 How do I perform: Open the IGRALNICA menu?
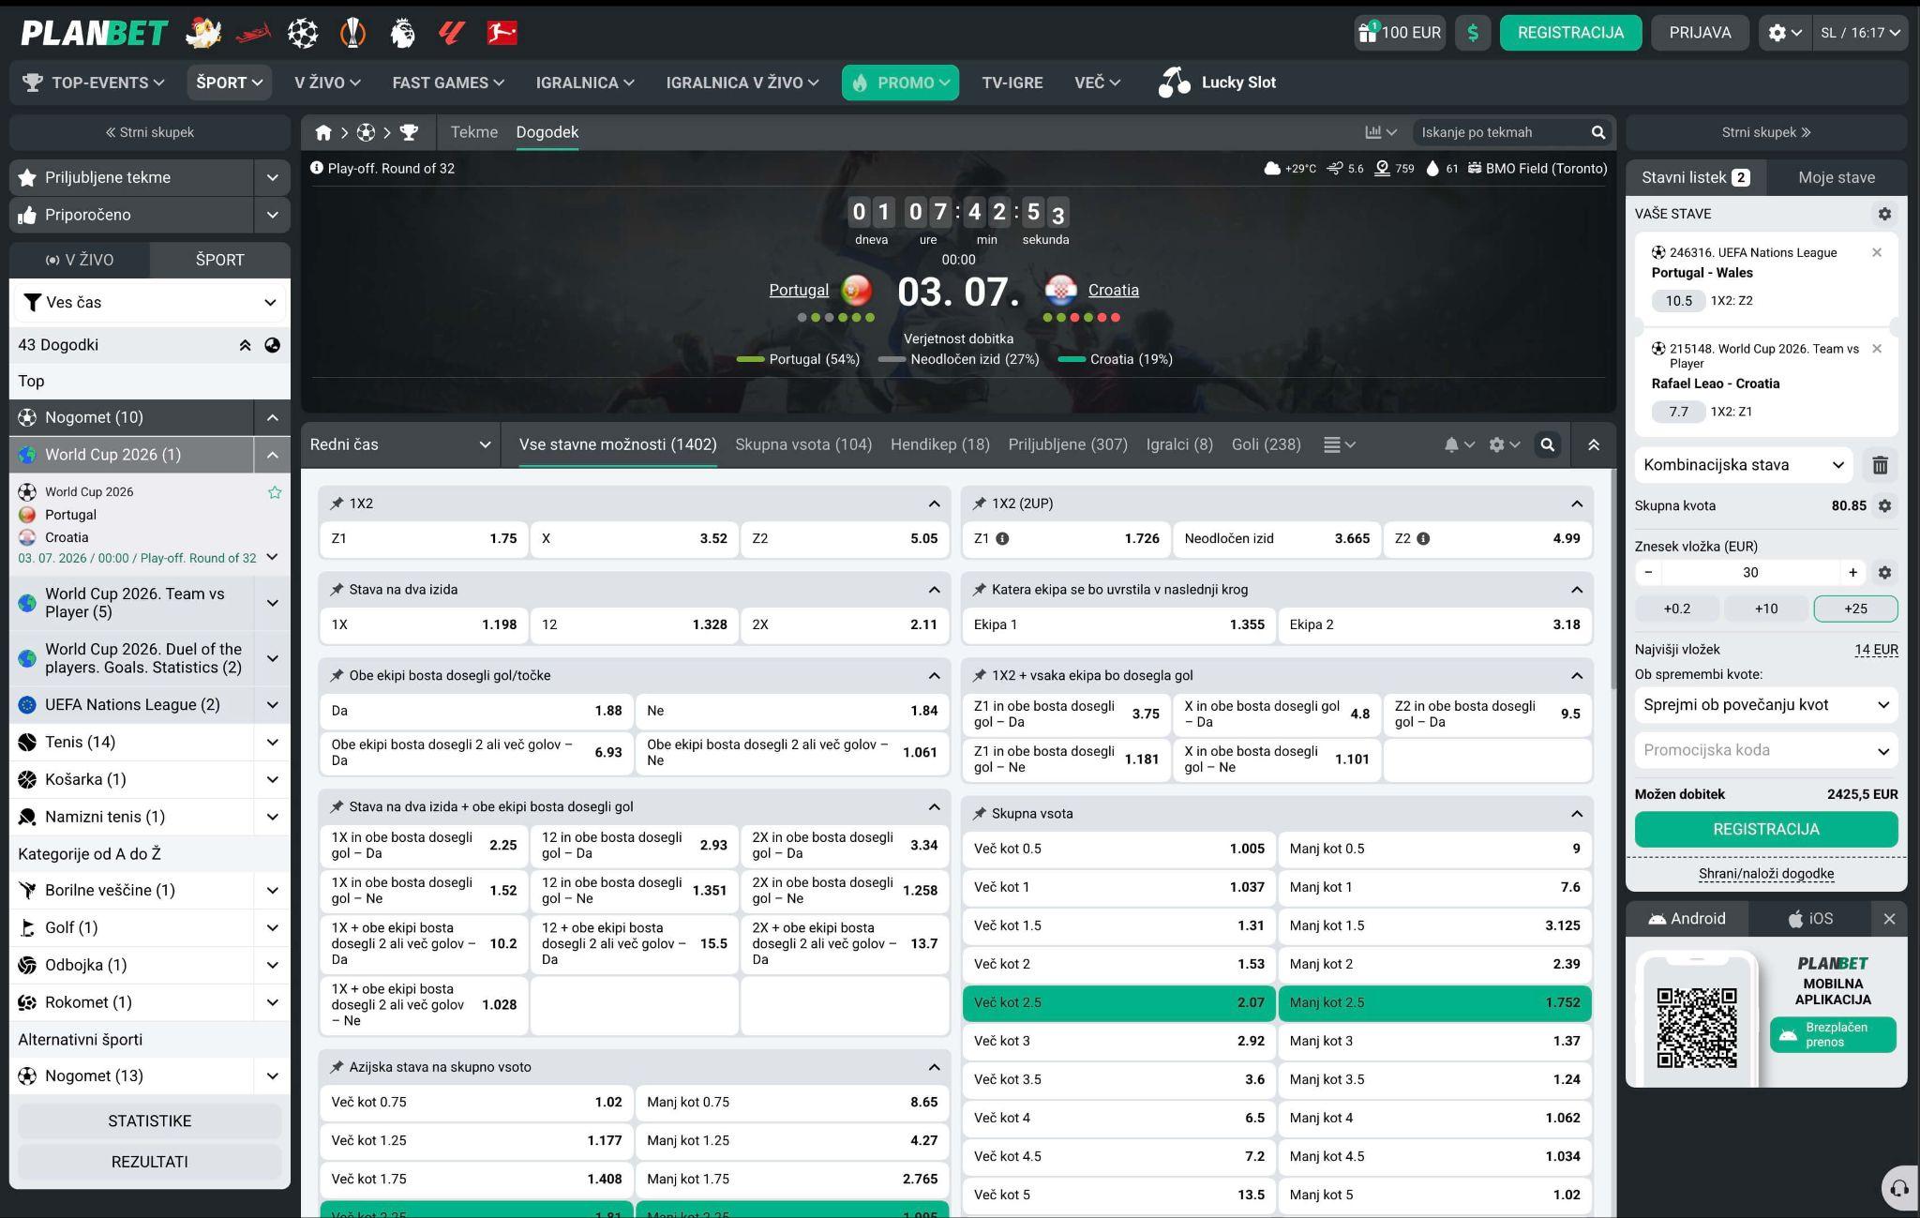point(585,83)
